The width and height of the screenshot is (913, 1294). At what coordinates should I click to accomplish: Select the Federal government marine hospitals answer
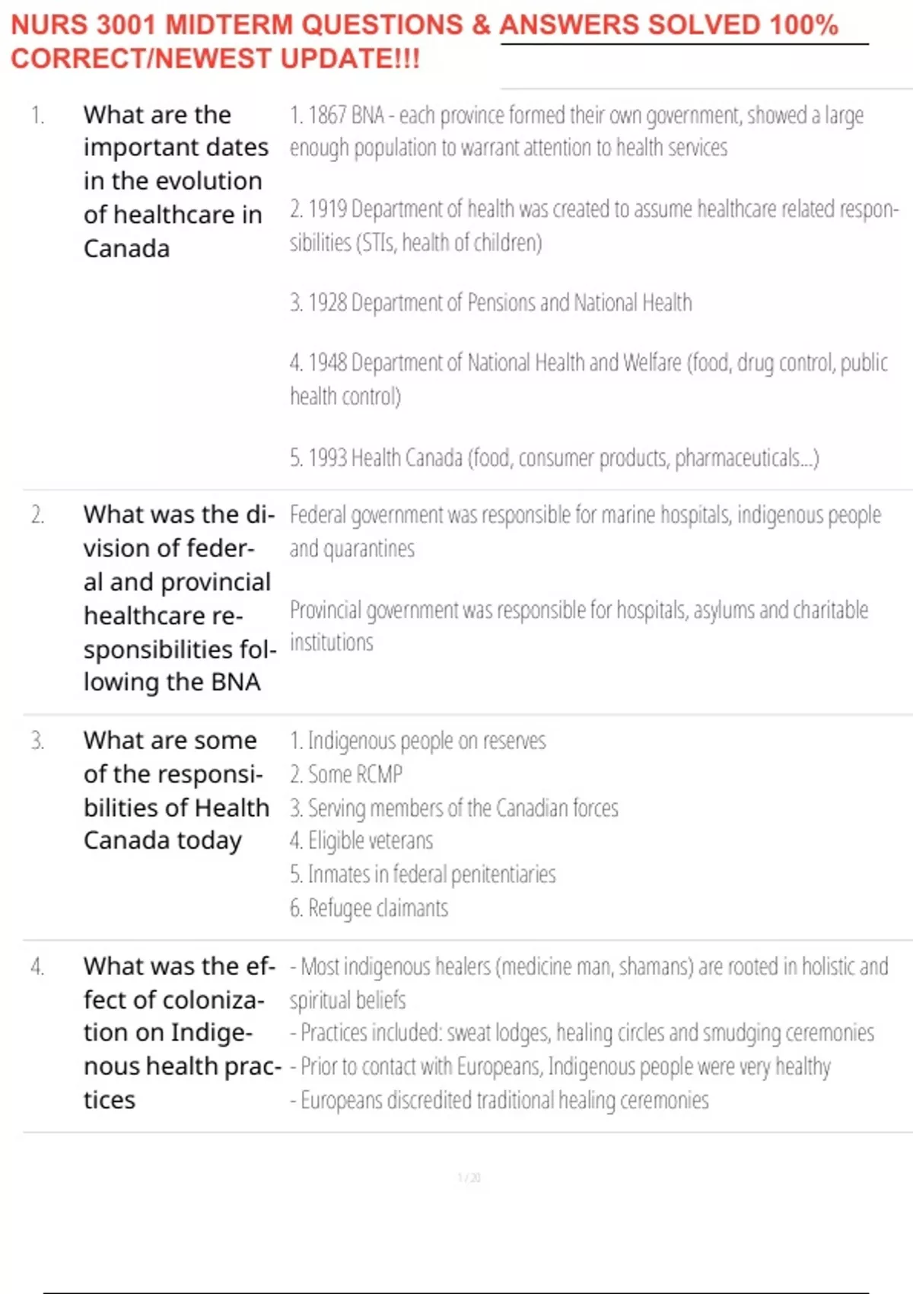[x=585, y=531]
